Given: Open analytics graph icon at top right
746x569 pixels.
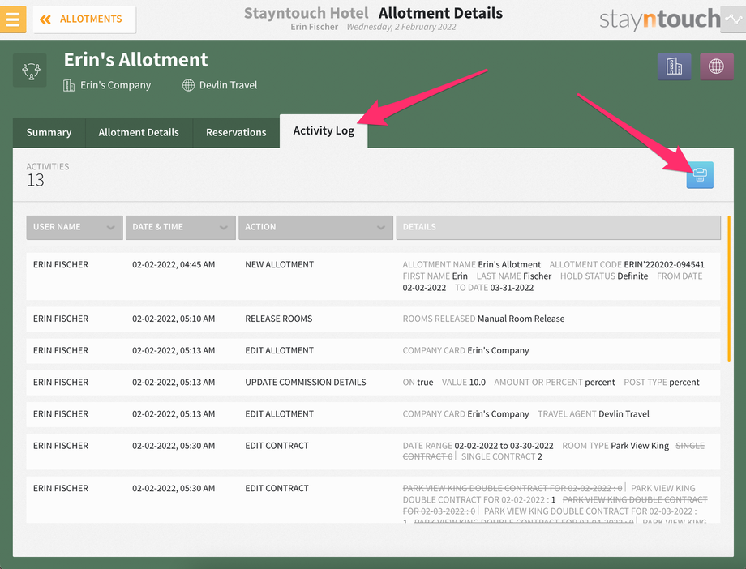Looking at the screenshot, I should [733, 19].
